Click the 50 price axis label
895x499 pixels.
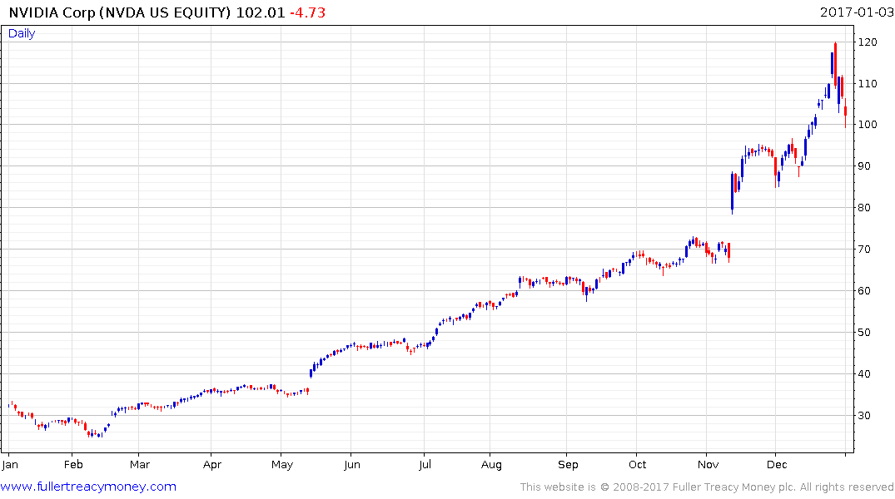pos(864,333)
